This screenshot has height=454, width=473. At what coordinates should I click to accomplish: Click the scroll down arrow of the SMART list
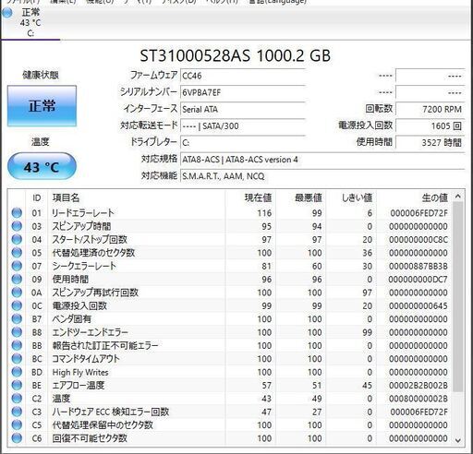pos(458,440)
